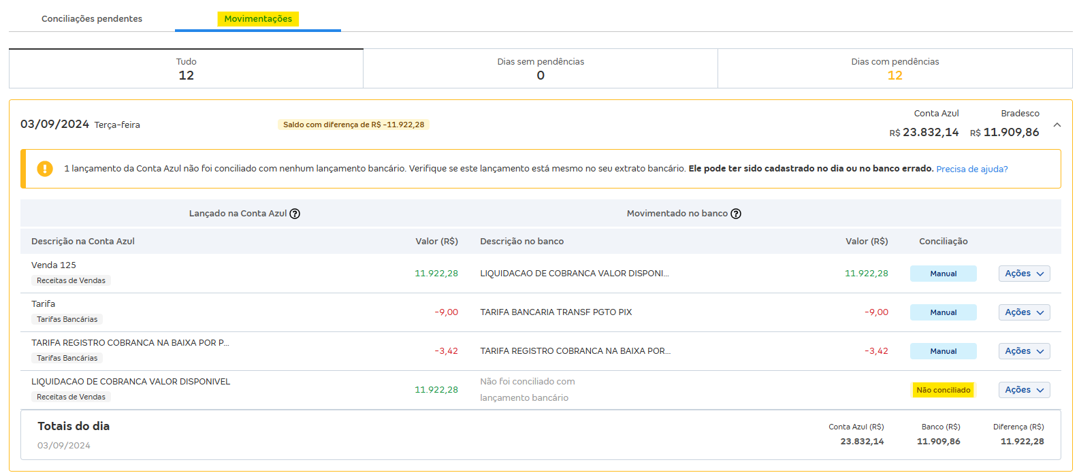Open Ações menu for unreconciled LIQUIDACAO row
Image resolution: width=1079 pixels, height=475 pixels.
click(1024, 390)
